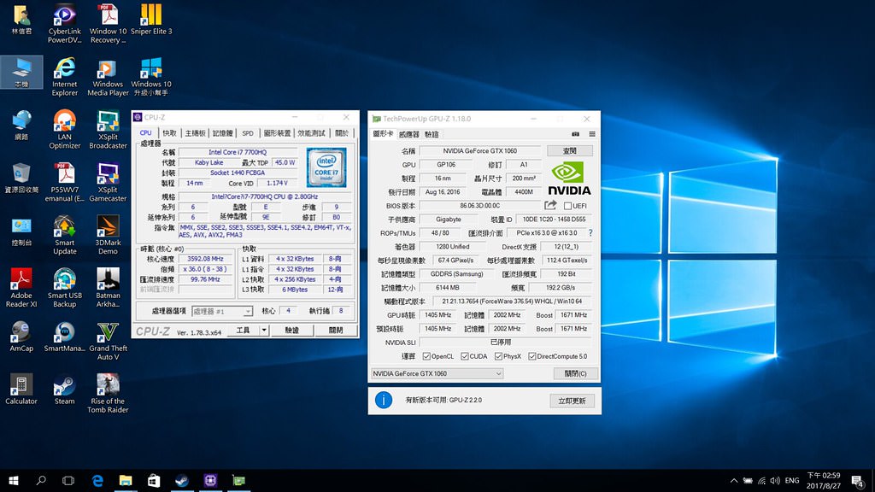This screenshot has width=875, height=492.
Task: Open the SPD tab in CPU-Z
Action: 248,132
